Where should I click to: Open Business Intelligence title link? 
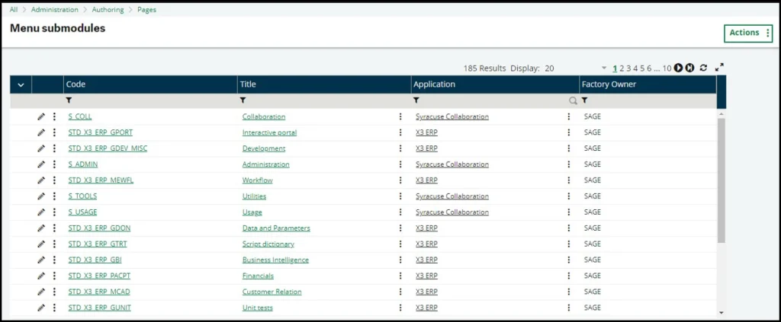[275, 260]
